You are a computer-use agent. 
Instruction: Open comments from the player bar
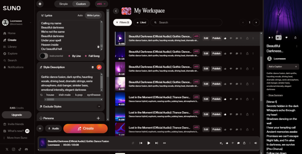point(238,143)
